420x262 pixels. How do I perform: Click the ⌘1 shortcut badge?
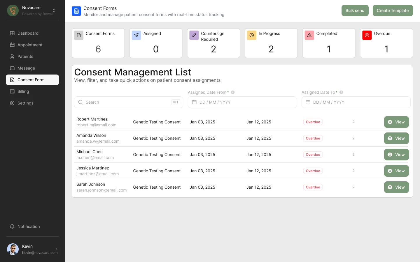tap(176, 102)
